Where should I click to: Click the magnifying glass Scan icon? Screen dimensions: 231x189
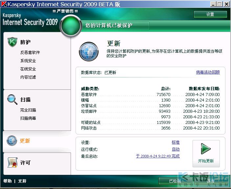[x=12, y=100]
